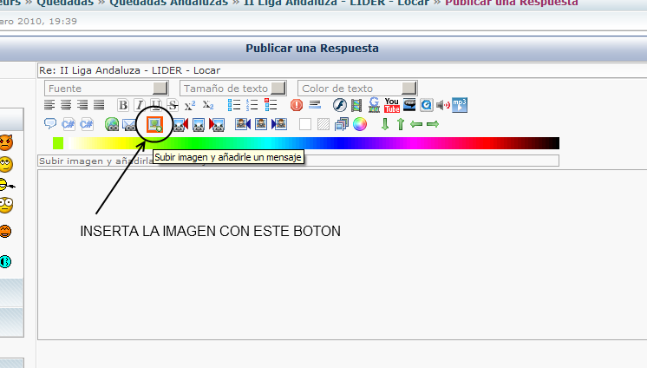Click the dark media player icon

[x=409, y=105]
